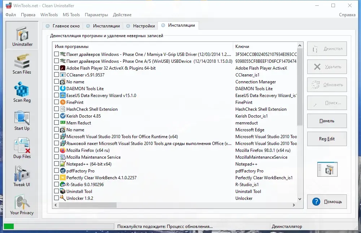
Task: Click the R-Studio program icon
Action: [62, 184]
